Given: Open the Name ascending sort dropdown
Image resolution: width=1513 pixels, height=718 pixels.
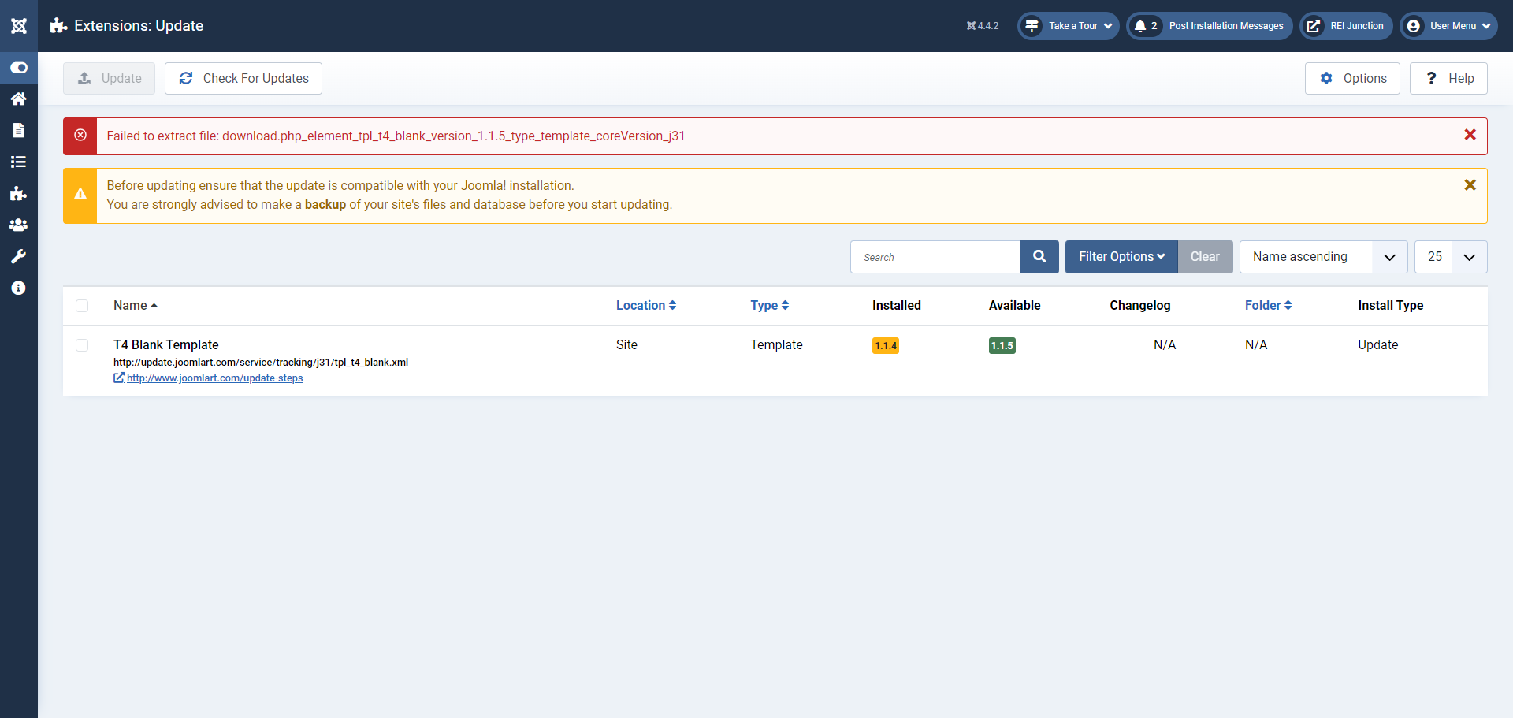Looking at the screenshot, I should point(1322,257).
